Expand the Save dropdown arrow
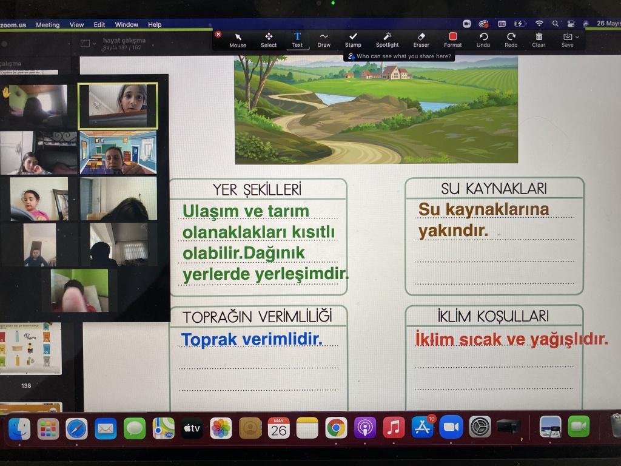This screenshot has height=466, width=621. 577,37
